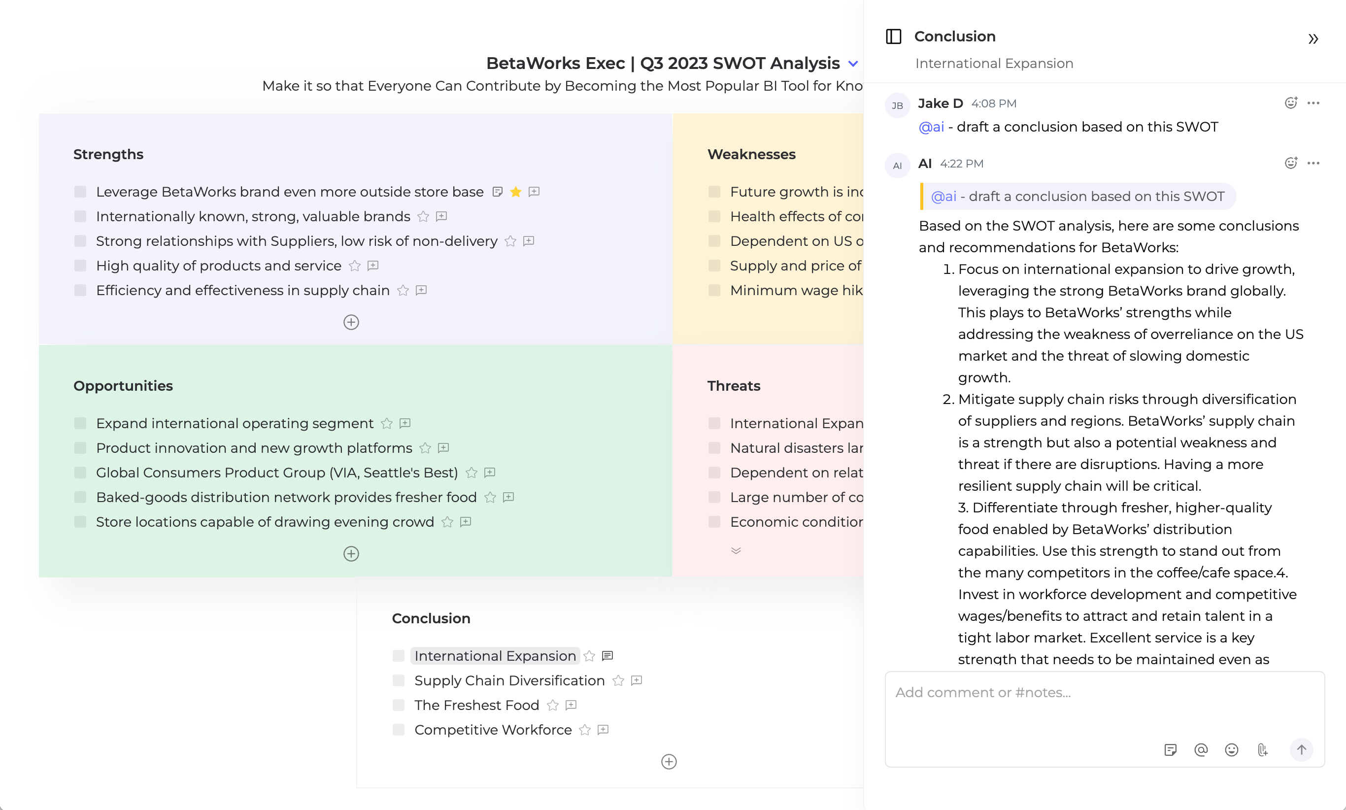The width and height of the screenshot is (1346, 810).
Task: Check the High quality of products box
Action: (80, 266)
